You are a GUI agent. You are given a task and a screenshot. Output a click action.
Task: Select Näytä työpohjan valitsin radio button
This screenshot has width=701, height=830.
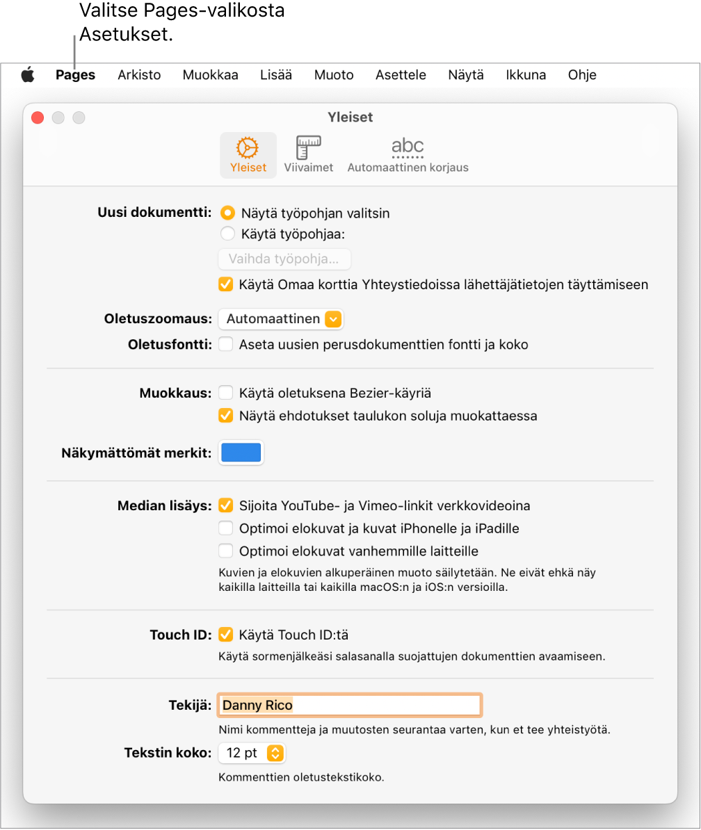click(x=227, y=213)
